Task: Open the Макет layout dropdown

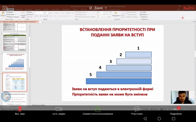Action: click(x=30, y=12)
